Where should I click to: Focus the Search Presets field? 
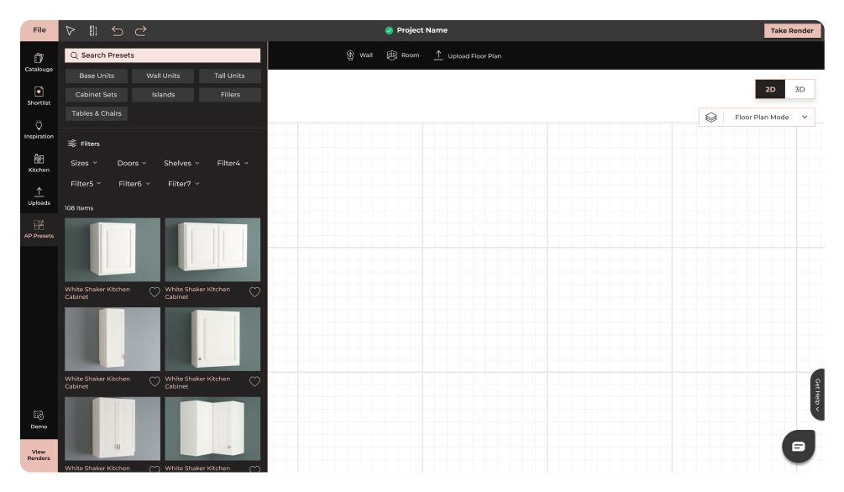point(163,55)
